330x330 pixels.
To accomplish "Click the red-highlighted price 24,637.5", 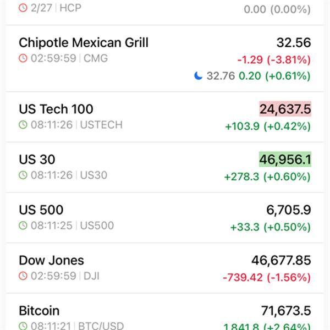I will pyautogui.click(x=285, y=109).
